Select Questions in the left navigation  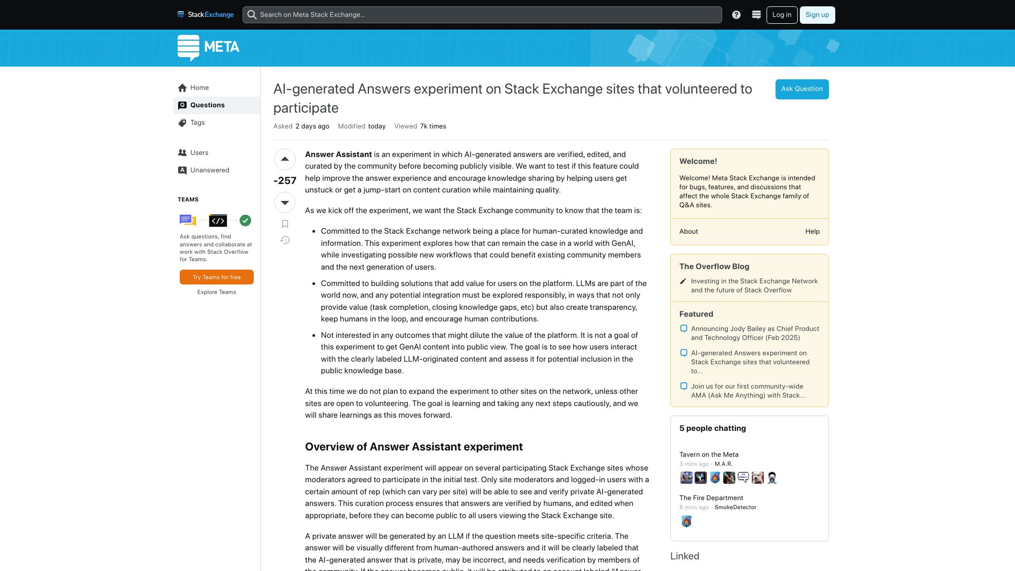click(x=217, y=105)
